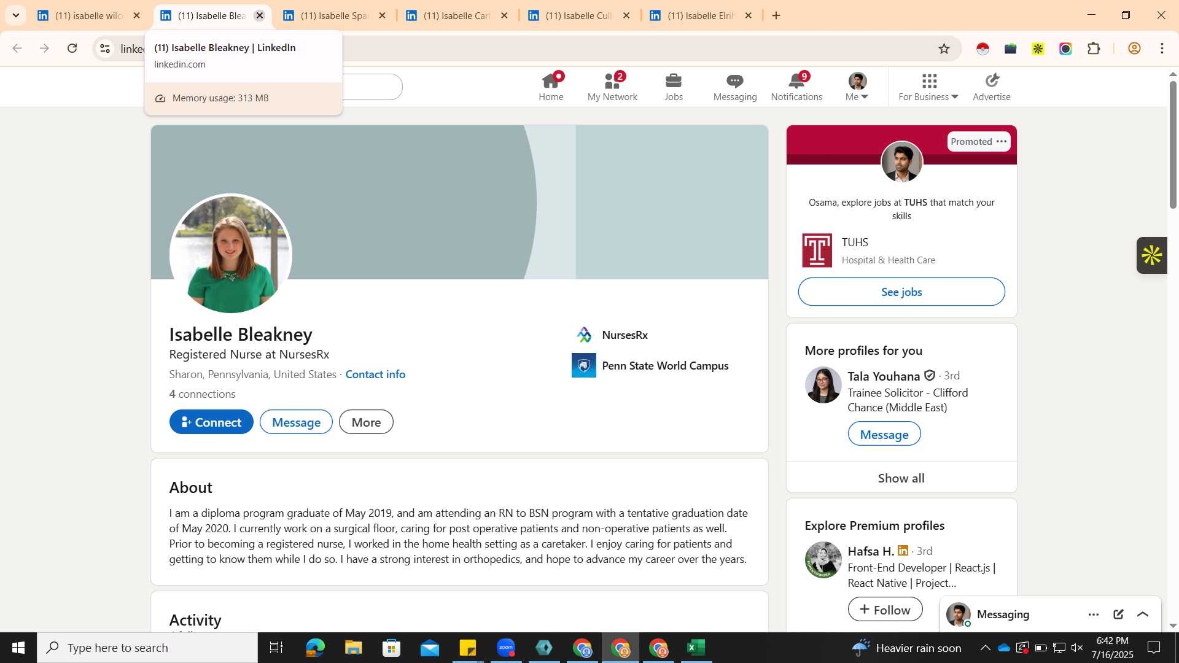Open the tab search dropdown
Screen dimensions: 1179x663
tap(16, 15)
